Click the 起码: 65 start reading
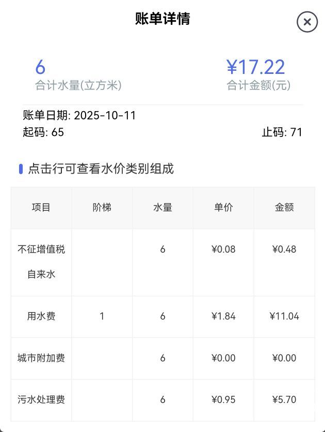 pos(43,132)
